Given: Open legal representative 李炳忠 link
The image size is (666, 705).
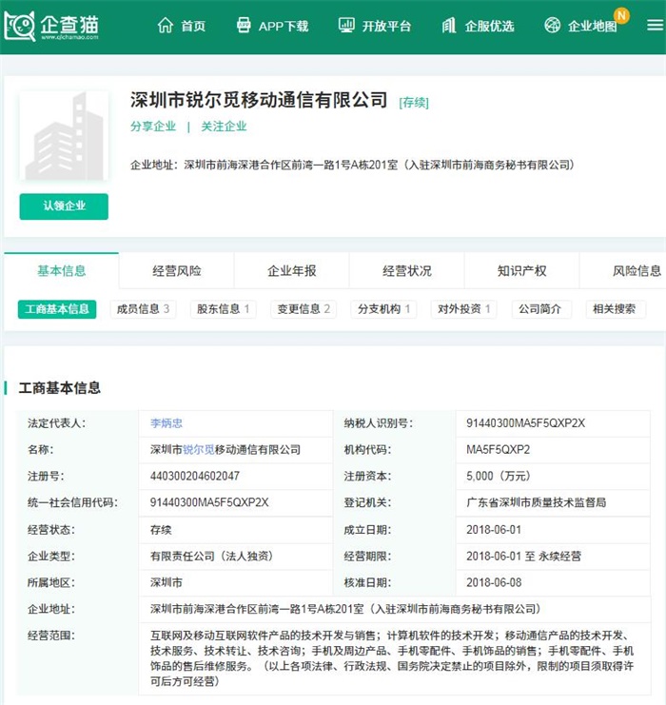Looking at the screenshot, I should coord(166,423).
